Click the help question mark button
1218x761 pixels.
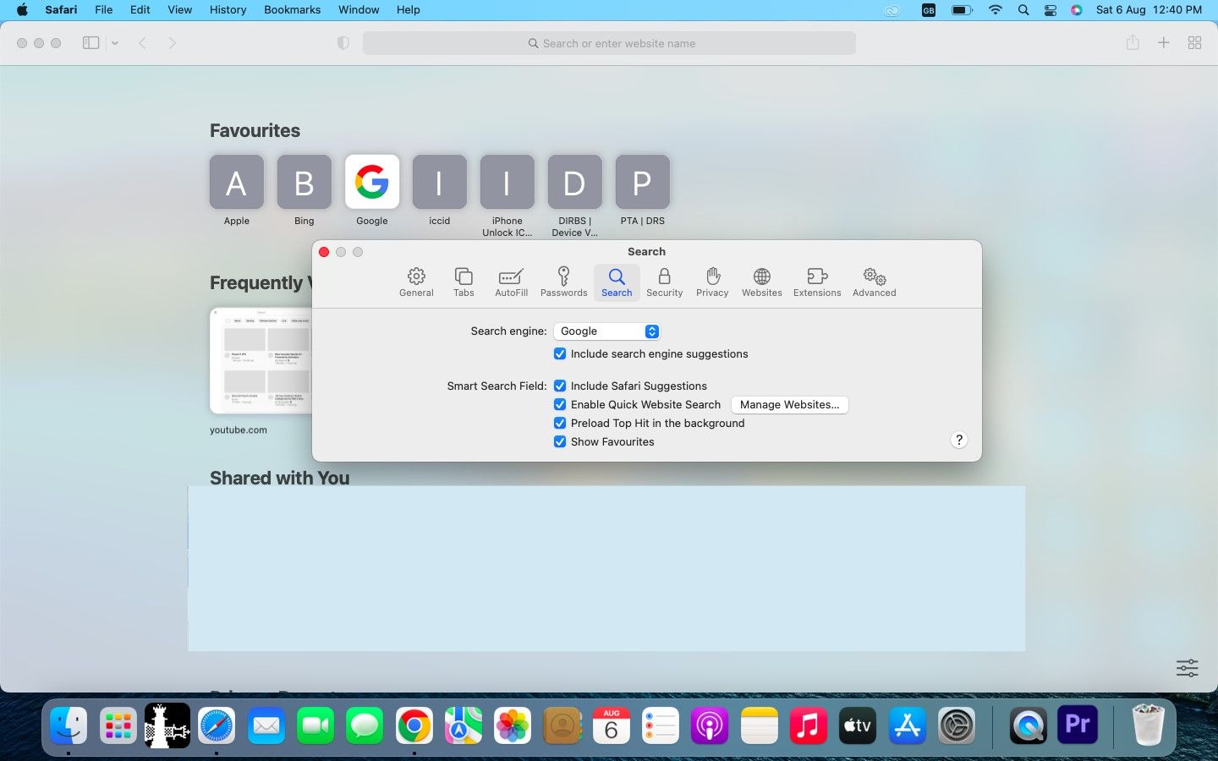(959, 440)
